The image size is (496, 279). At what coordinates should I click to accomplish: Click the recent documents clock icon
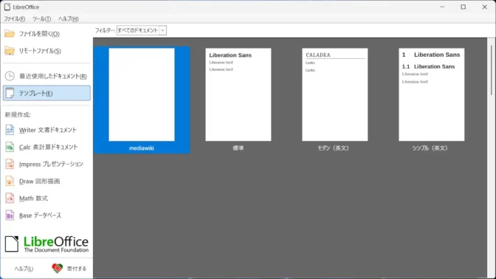pyautogui.click(x=10, y=76)
